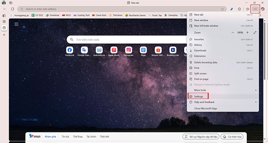Open the mail.meta.vn quick link tile
The image size is (268, 143).
[99, 51]
